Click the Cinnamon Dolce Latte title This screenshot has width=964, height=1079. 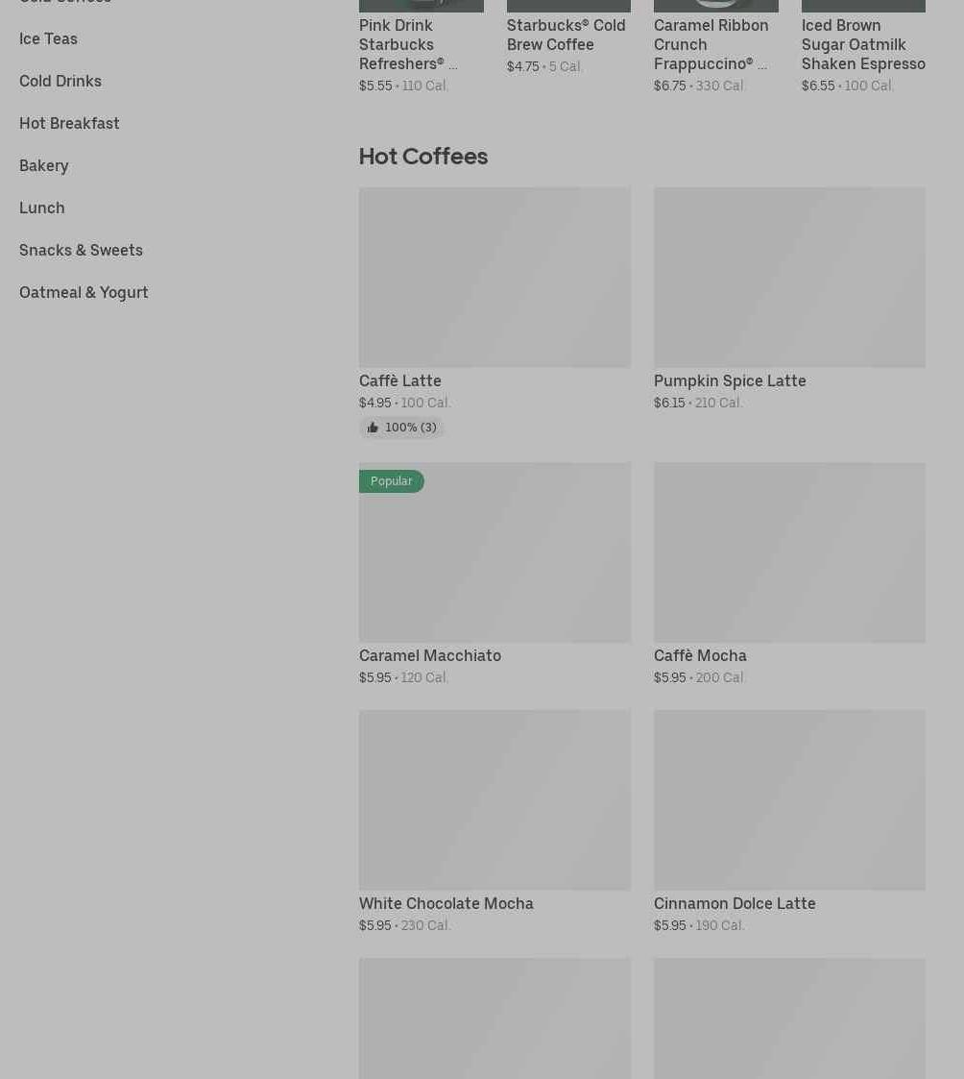tap(735, 903)
